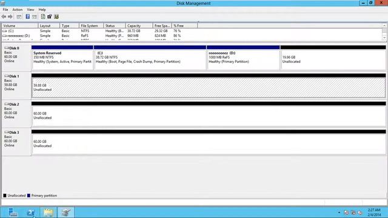
Task: Click the Properties toolbar icon
Action: 50,16
